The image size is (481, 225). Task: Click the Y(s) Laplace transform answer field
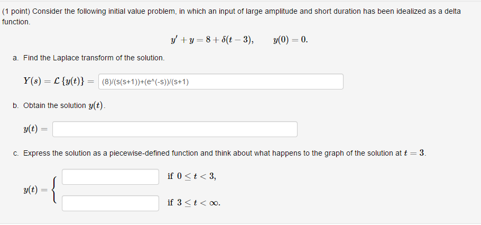click(x=220, y=82)
